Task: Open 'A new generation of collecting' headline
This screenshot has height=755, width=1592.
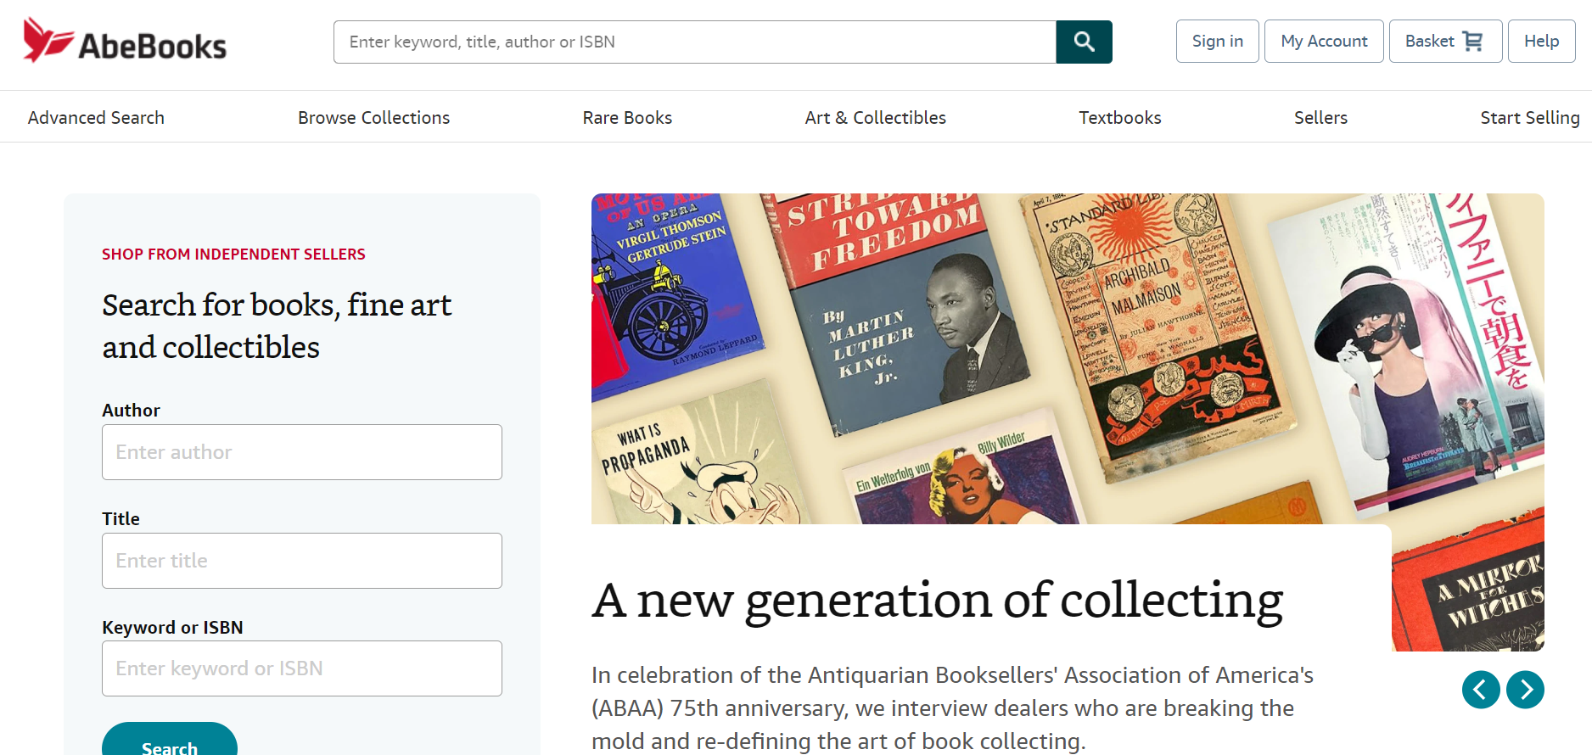Action: pyautogui.click(x=937, y=601)
